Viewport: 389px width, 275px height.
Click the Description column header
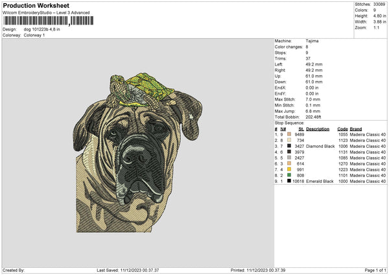tap(318, 129)
